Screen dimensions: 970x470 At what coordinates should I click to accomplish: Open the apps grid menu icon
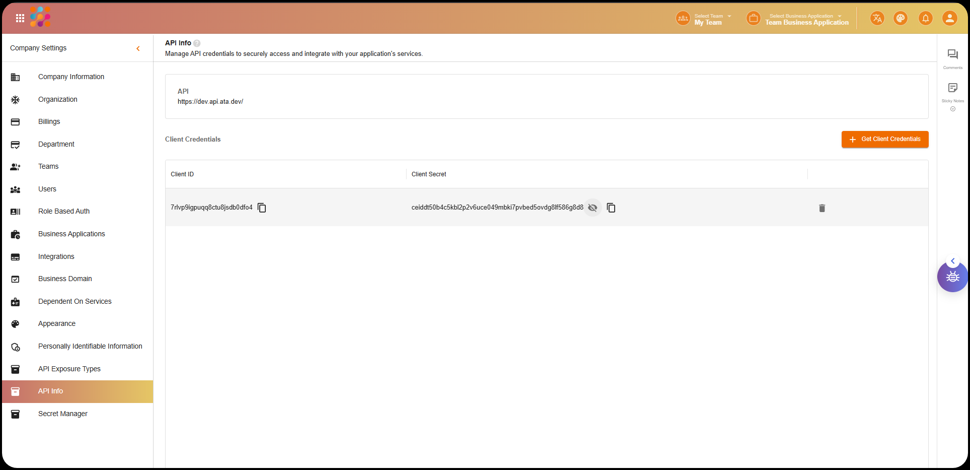pyautogui.click(x=20, y=18)
